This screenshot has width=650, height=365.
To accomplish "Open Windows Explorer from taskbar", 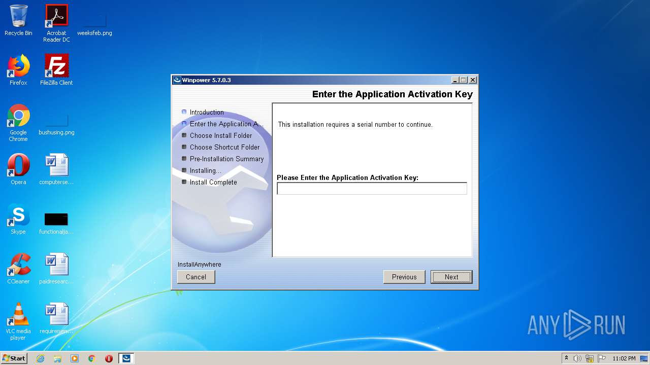I will pos(57,358).
